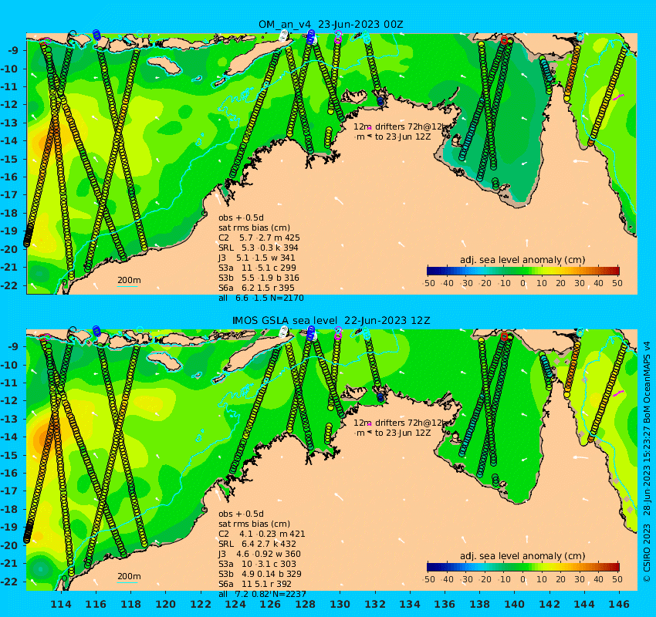656x617 pixels.
Task: Click longitude label 146 on bottom axis
Action: tap(619, 604)
